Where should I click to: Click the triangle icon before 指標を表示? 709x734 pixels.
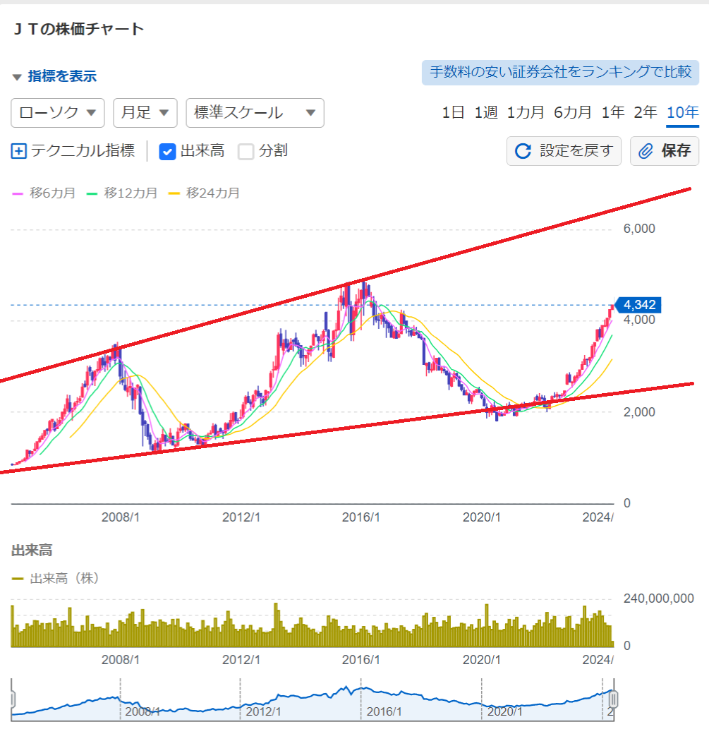tap(17, 77)
